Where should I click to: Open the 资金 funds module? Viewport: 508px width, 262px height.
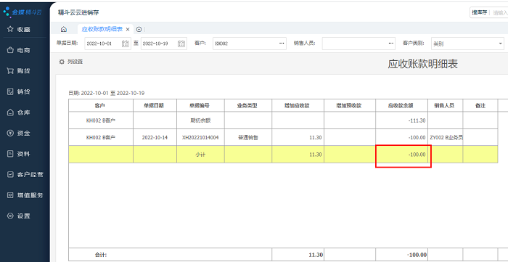[18, 133]
